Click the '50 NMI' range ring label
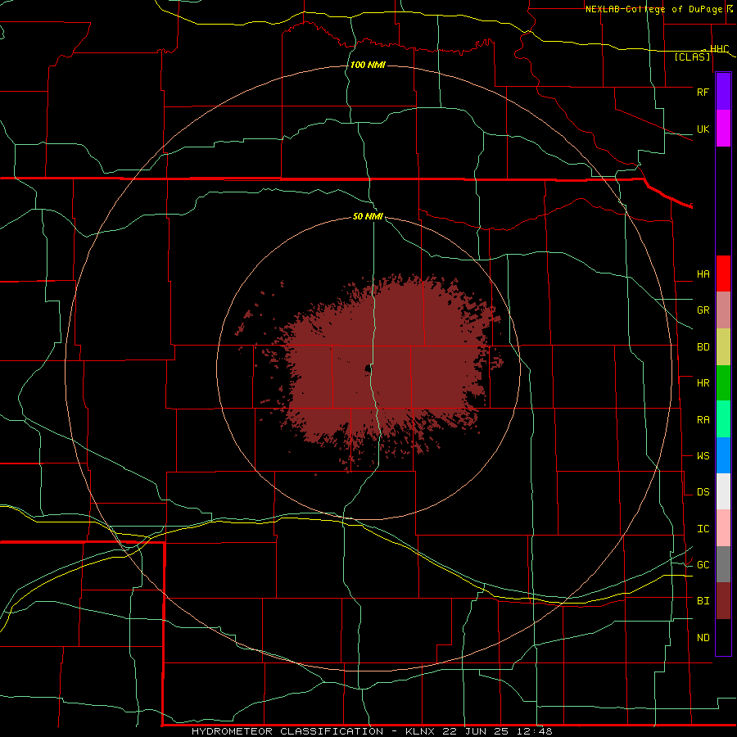Image resolution: width=737 pixels, height=737 pixels. (368, 216)
